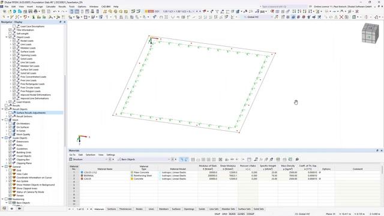Toggle the Self-weight checkbox
384x216 pixels.
(10, 34)
